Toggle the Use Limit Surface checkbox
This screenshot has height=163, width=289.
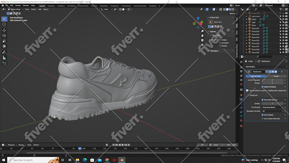click(263, 100)
